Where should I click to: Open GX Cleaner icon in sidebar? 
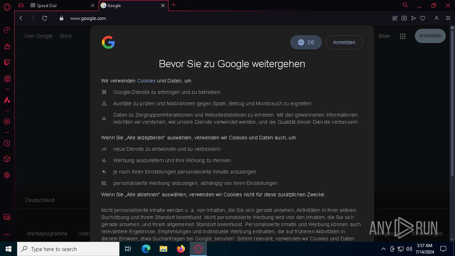7,46
